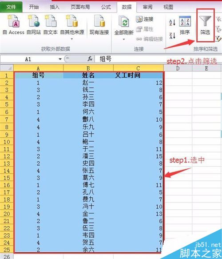
Task: Click header cell 义工时间
Action: point(139,76)
